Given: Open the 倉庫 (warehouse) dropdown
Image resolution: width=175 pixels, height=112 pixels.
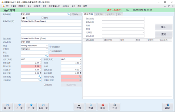Looking at the screenshot, I should pos(80,66).
